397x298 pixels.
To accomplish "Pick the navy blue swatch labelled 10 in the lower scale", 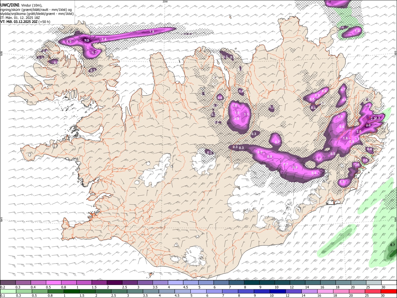I will (x=278, y=291).
